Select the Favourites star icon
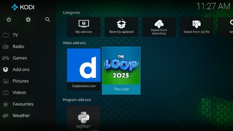 (x=6, y=104)
